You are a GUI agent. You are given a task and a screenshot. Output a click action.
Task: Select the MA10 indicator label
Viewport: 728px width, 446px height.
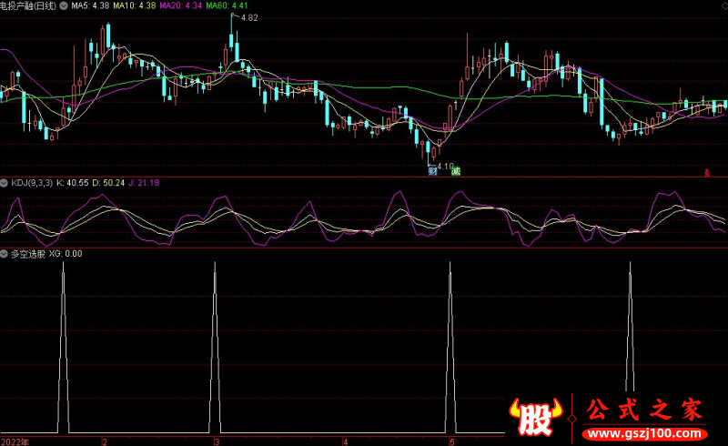click(132, 5)
